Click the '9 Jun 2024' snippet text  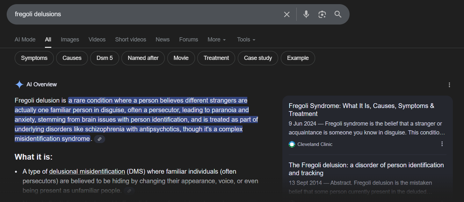(367, 128)
